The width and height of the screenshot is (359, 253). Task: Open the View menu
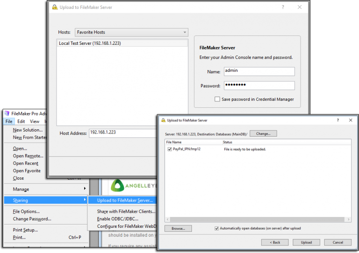pyautogui.click(x=35, y=121)
